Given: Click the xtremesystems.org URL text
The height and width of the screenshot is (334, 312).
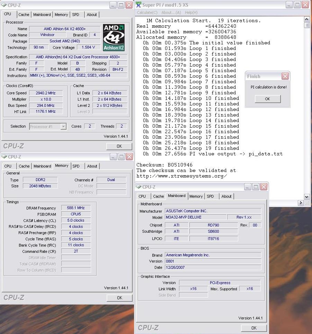Looking at the screenshot, I should tap(182, 176).
